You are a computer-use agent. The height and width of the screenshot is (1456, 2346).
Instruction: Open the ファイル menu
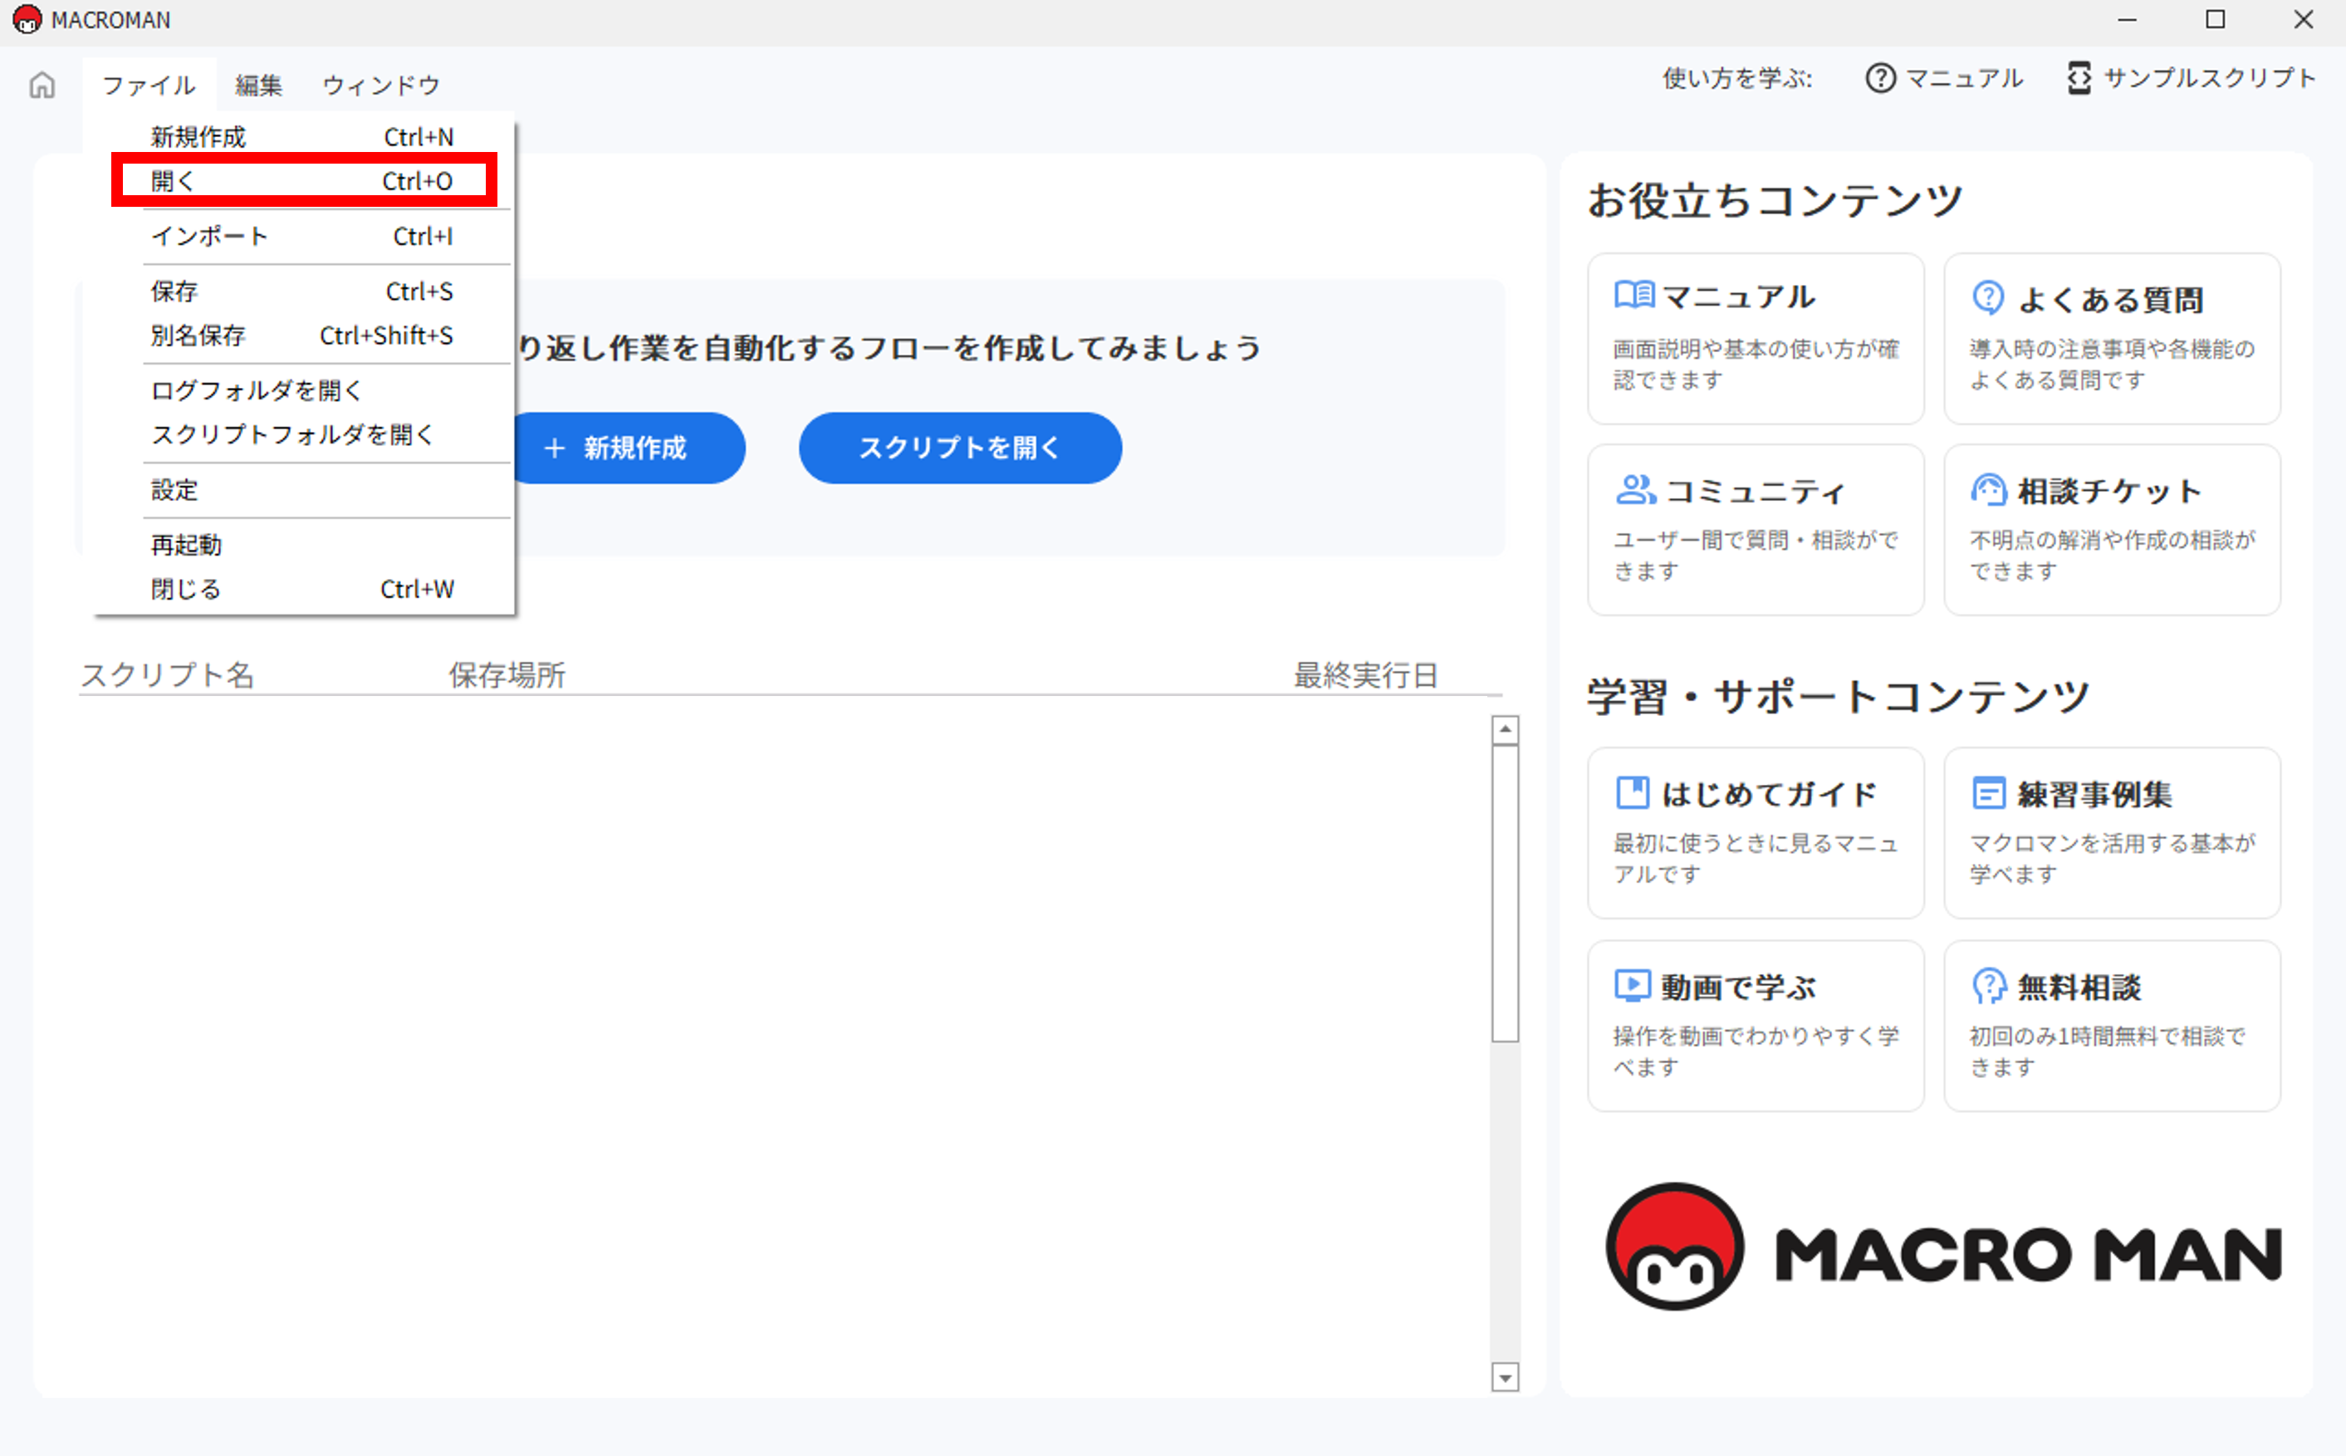point(149,85)
